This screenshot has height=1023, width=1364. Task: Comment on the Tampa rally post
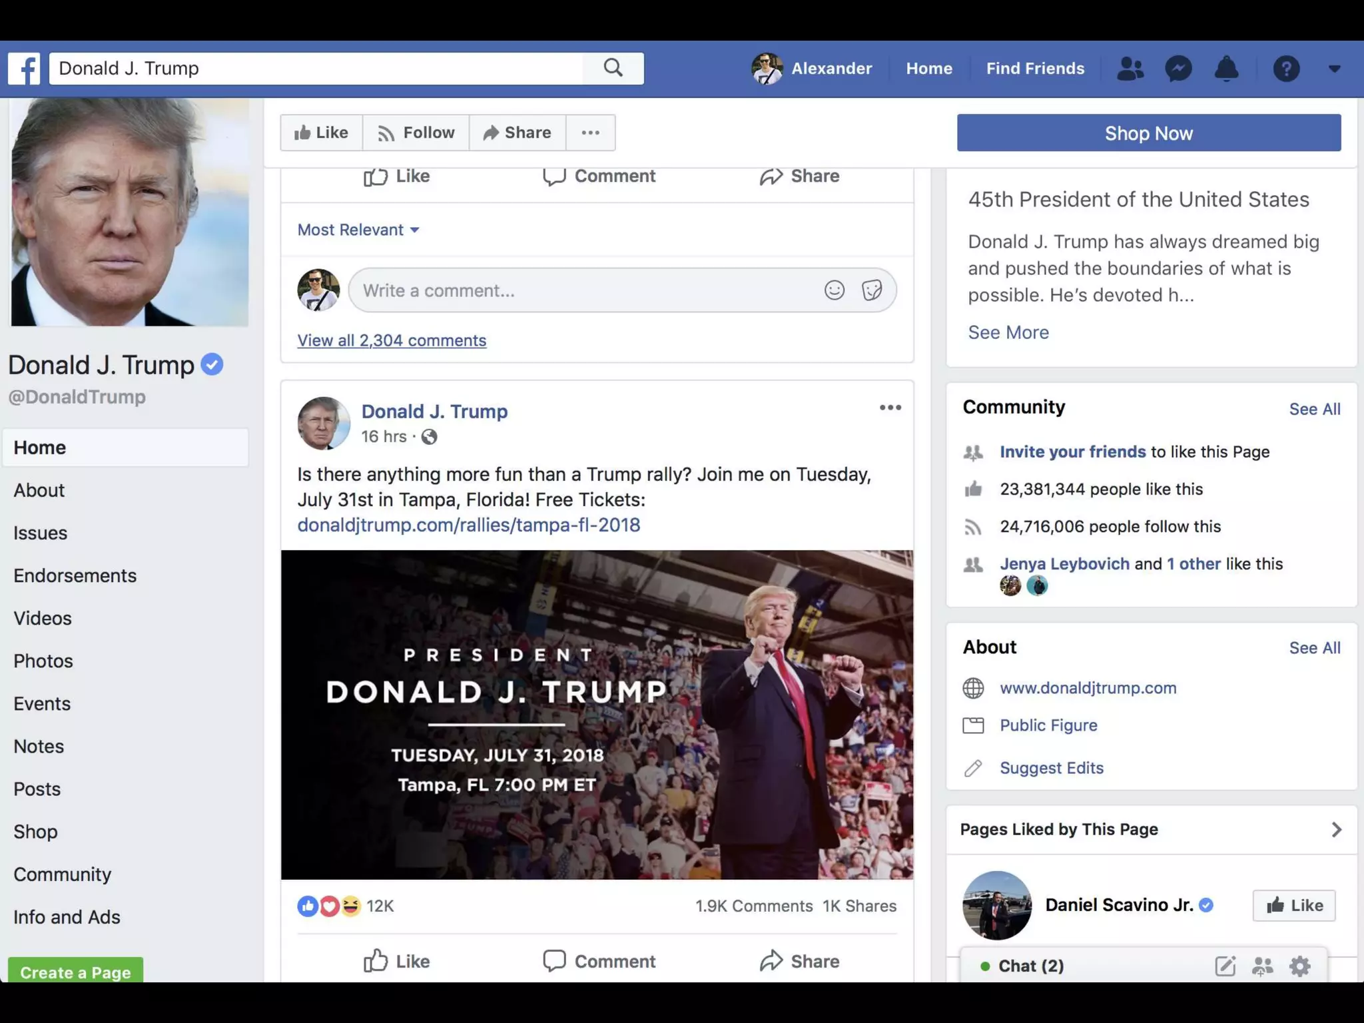tap(599, 961)
